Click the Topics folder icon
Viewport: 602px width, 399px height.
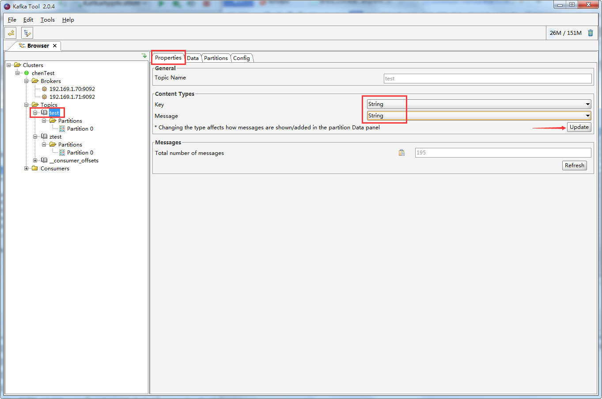coord(35,105)
